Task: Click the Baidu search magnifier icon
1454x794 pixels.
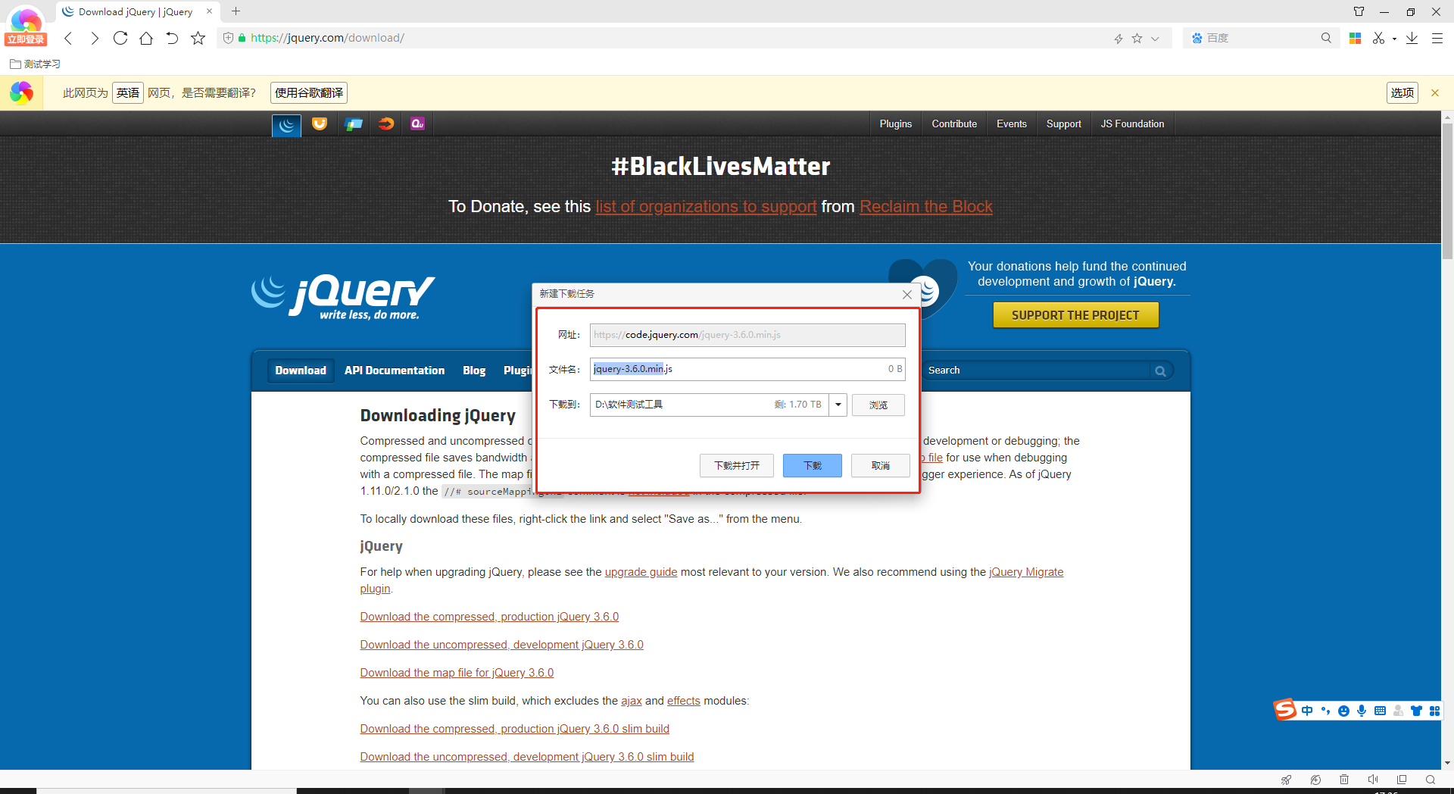Action: [1326, 38]
